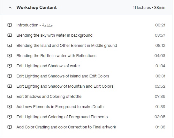
Task: Click video icon for Mountain lighting lecture
Action: point(10,86)
